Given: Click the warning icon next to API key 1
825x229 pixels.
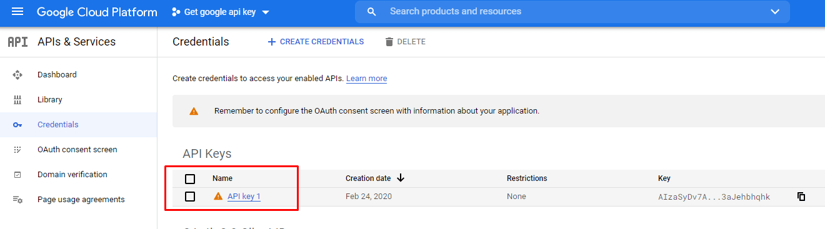Looking at the screenshot, I should [218, 197].
